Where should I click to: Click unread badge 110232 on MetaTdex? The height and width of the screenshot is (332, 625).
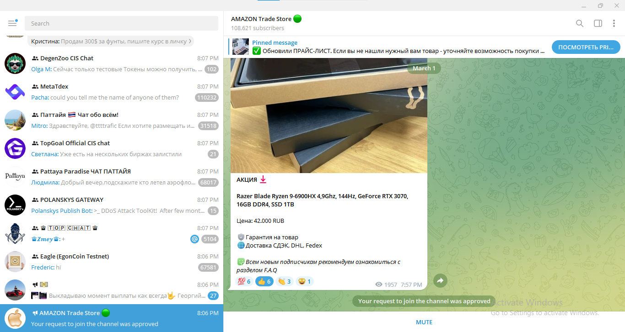[x=207, y=97]
